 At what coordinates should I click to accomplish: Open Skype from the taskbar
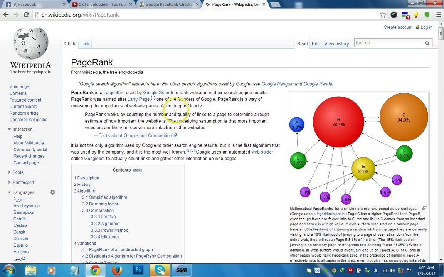160,270
